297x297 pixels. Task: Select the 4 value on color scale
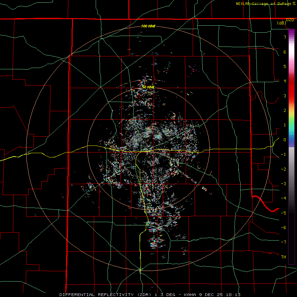[x=285, y=81]
